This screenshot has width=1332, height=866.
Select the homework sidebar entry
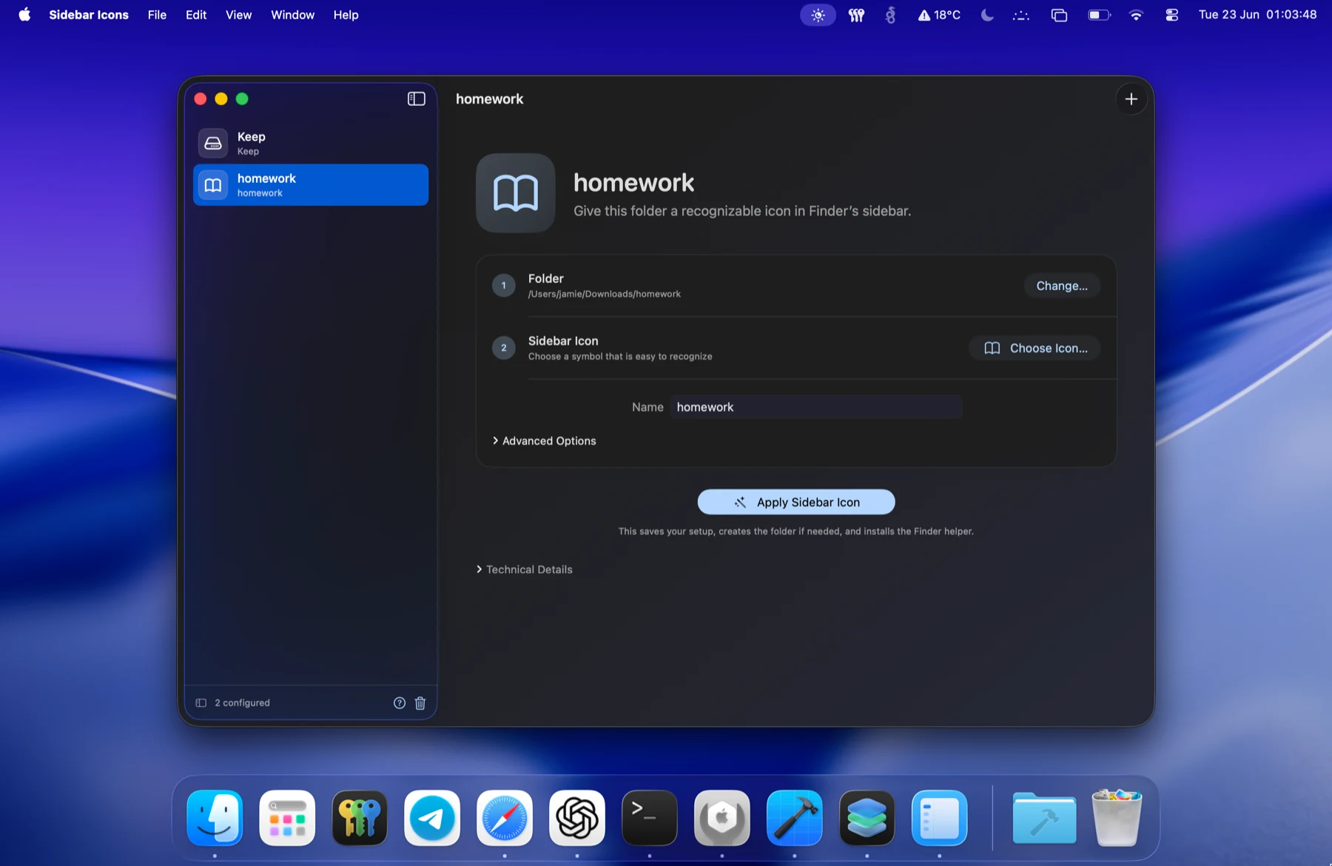311,185
